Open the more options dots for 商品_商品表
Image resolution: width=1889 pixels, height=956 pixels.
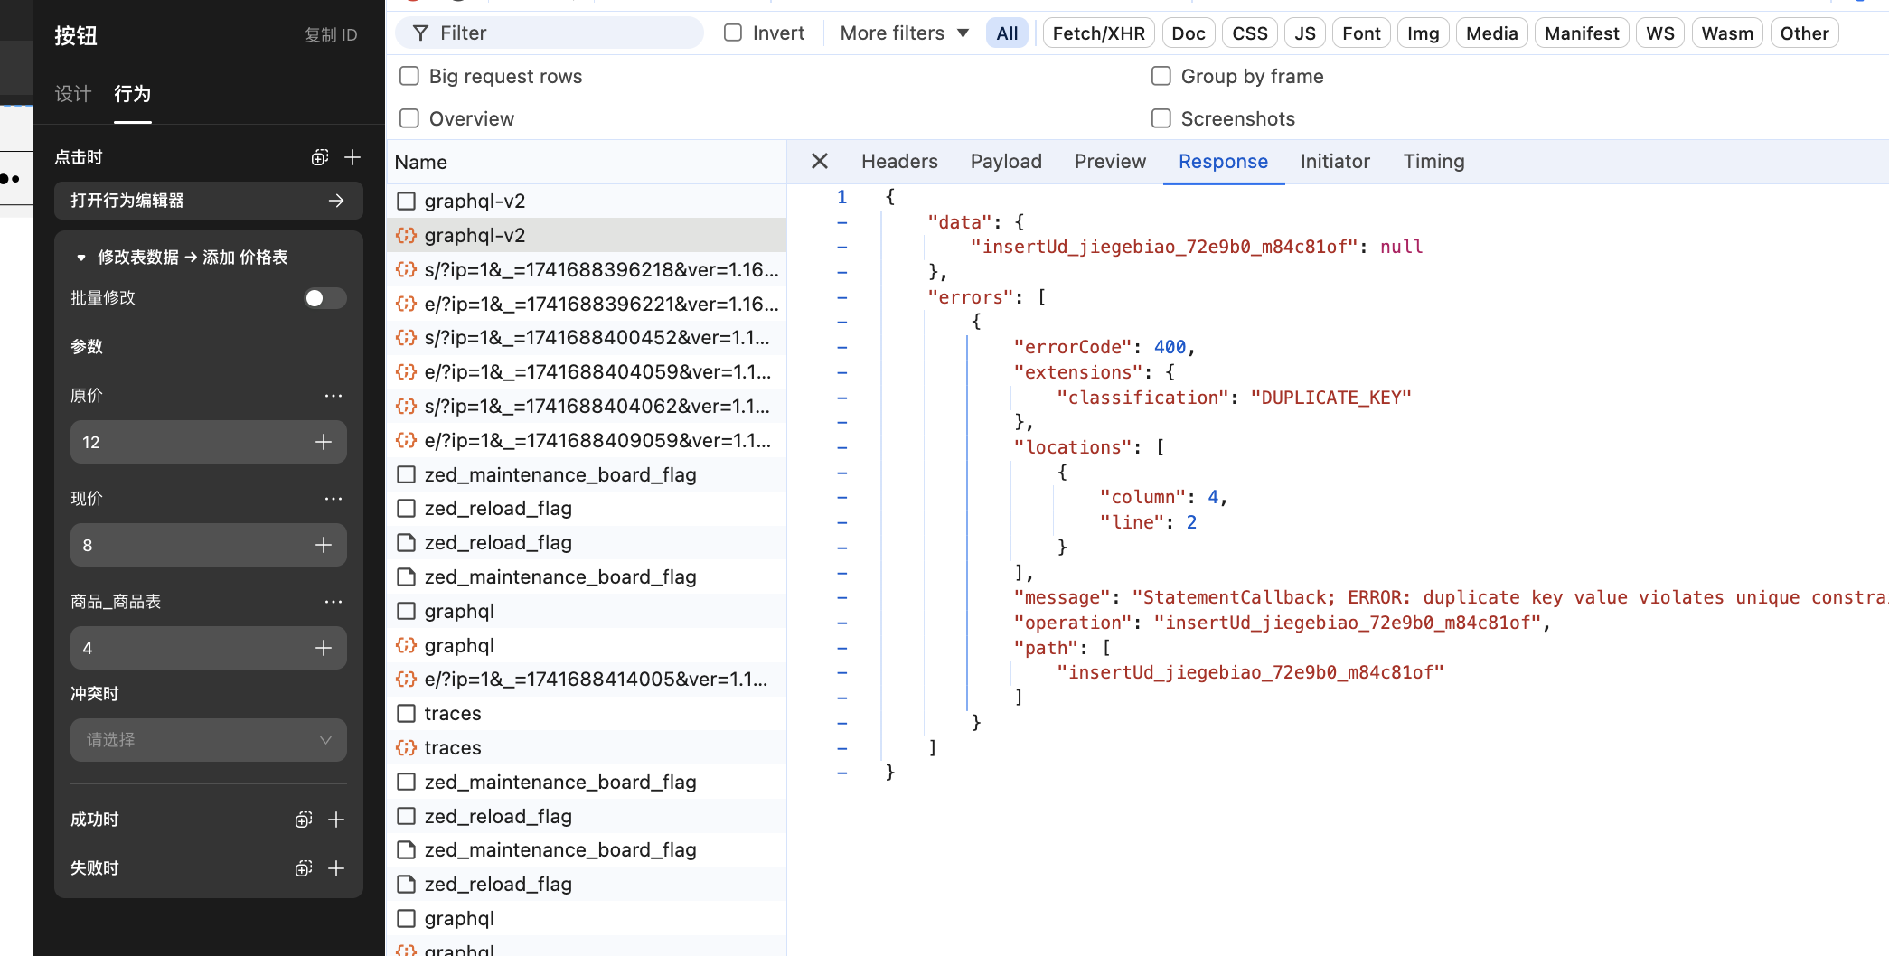[334, 602]
